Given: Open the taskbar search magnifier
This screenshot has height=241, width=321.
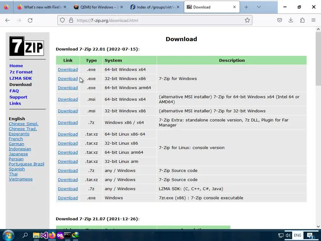Looking at the screenshot, I should (25, 235).
